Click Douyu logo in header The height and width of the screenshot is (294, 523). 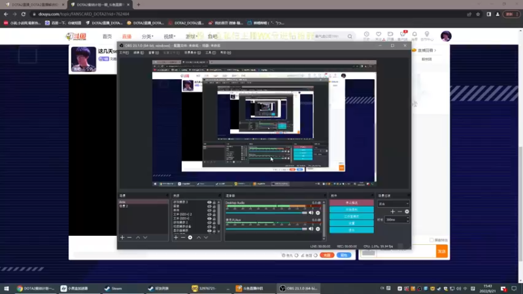(x=76, y=37)
